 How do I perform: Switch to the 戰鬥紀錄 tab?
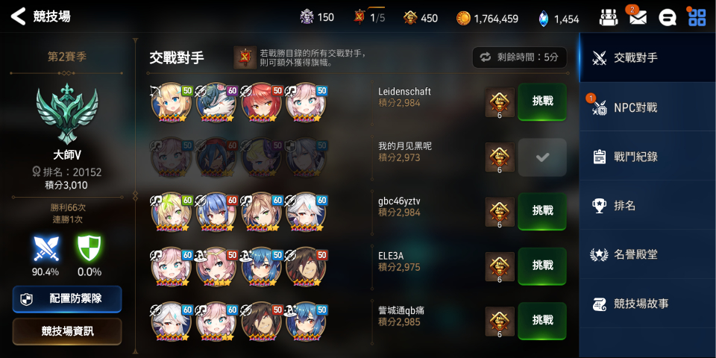[x=647, y=157]
